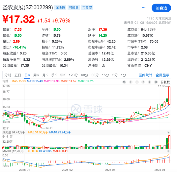The width and height of the screenshot is (177, 172).
Task: Select the 月K chart tab
Action: point(45,75)
